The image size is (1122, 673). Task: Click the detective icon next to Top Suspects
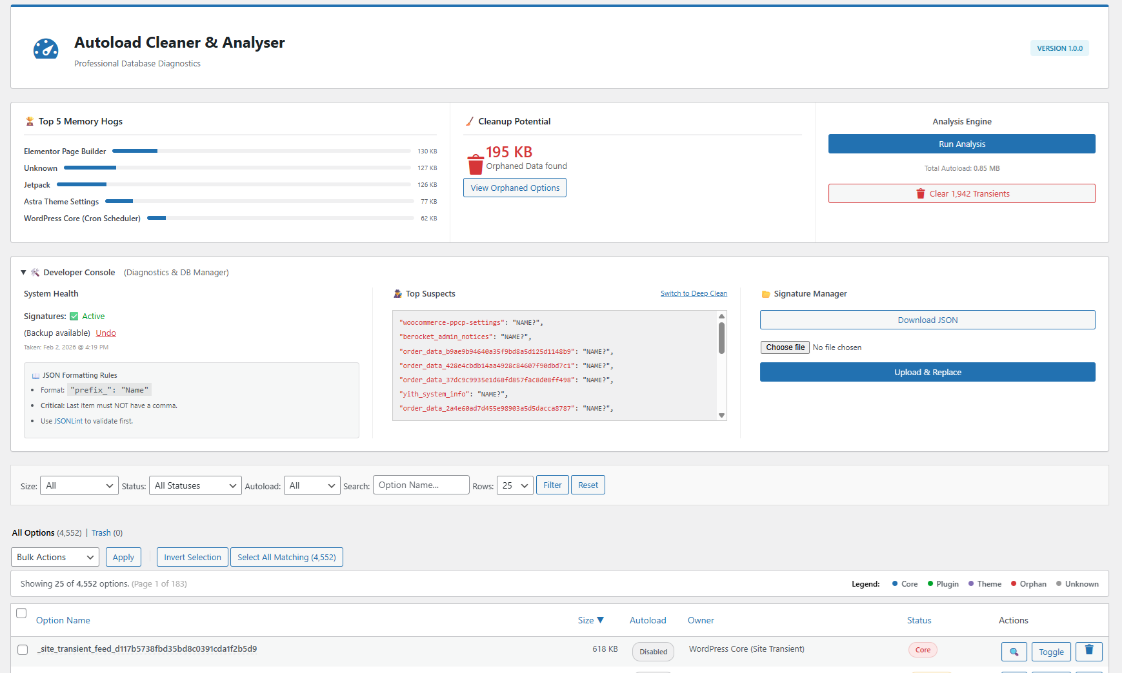tap(397, 293)
